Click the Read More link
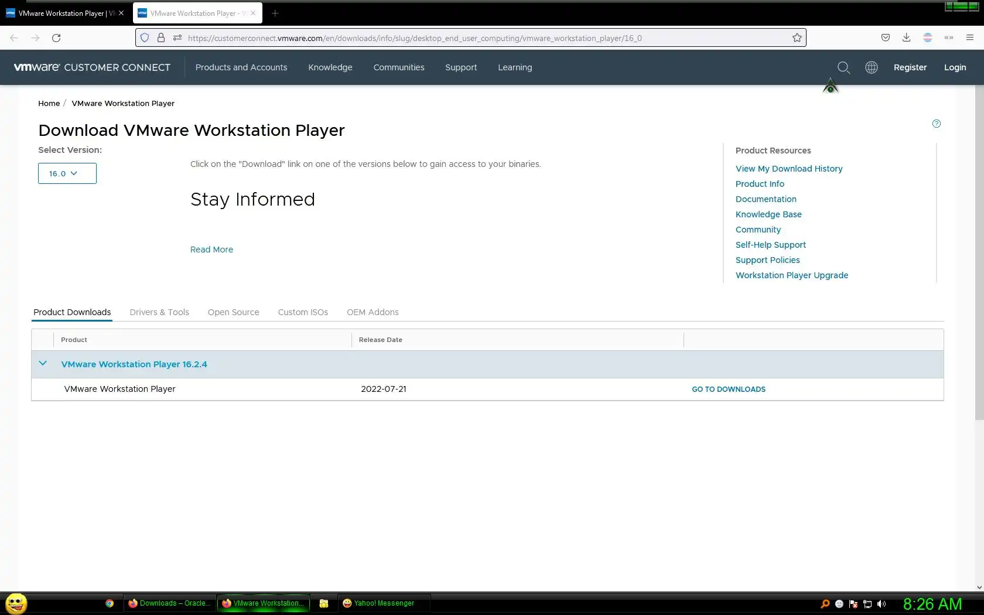This screenshot has height=615, width=984. click(x=211, y=250)
